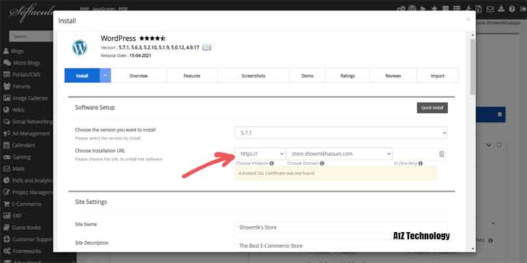Click the SSL Certificate not found warning
The width and height of the screenshot is (527, 263).
pos(336,174)
